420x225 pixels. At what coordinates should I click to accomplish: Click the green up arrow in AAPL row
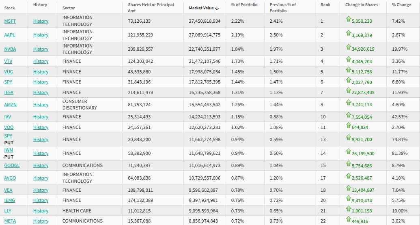click(x=348, y=33)
